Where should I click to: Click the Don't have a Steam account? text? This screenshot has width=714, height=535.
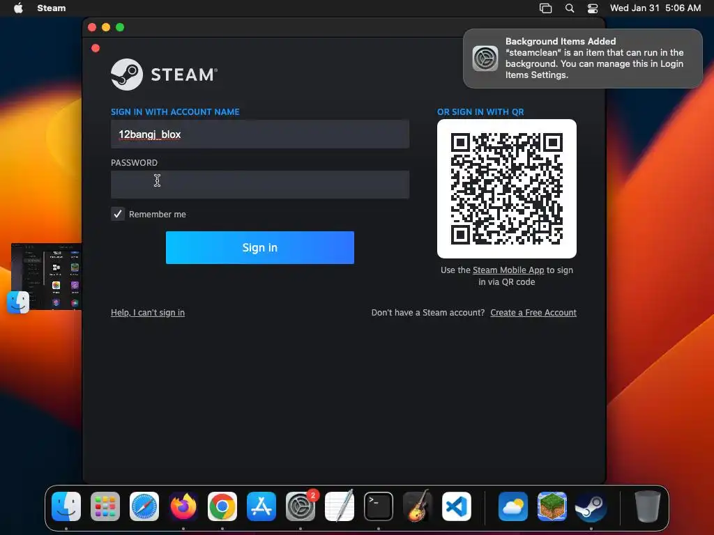pos(428,313)
